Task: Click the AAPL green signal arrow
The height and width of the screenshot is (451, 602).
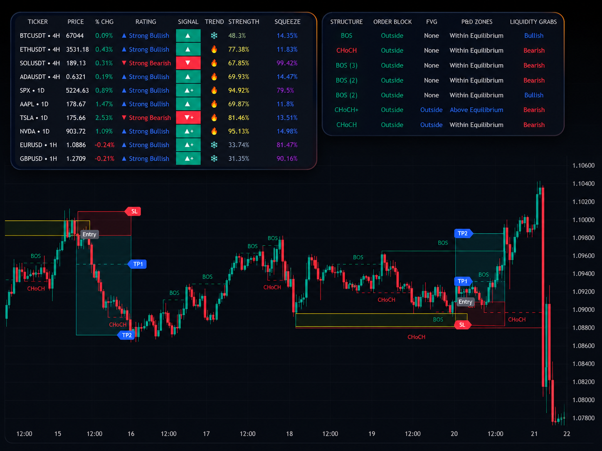Action: pos(188,104)
